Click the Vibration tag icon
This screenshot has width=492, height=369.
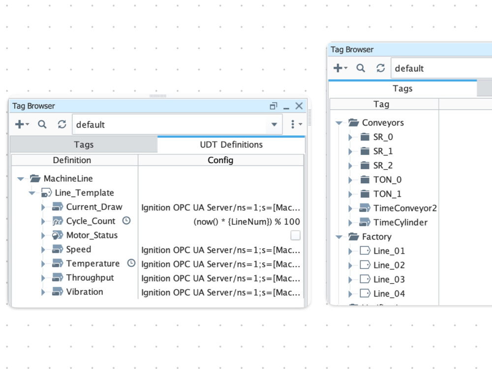58,292
